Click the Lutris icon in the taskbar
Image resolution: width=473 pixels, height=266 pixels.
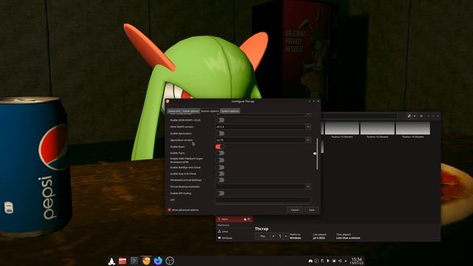[x=146, y=261]
